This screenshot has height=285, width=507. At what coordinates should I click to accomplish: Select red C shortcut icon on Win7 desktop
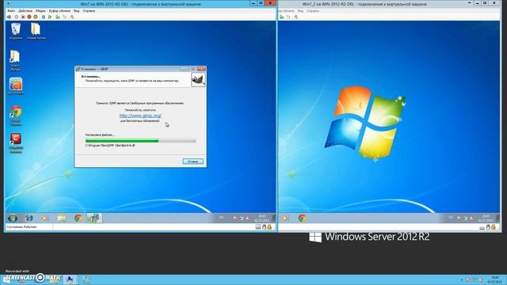tap(16, 143)
